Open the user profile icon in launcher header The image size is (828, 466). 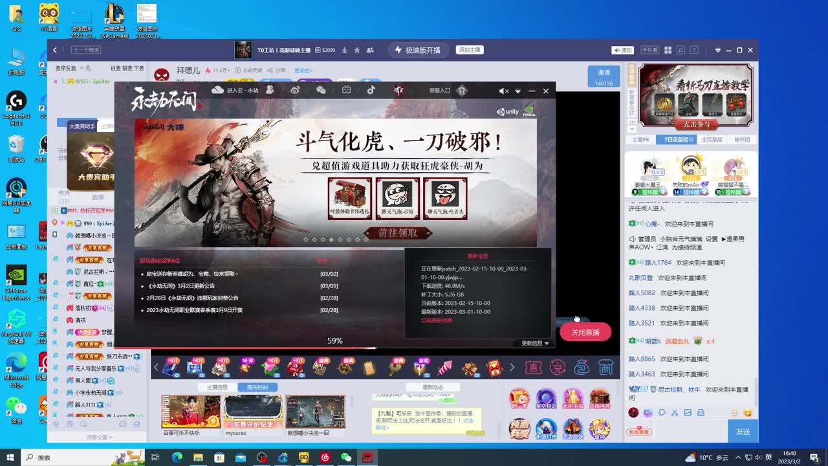270,91
